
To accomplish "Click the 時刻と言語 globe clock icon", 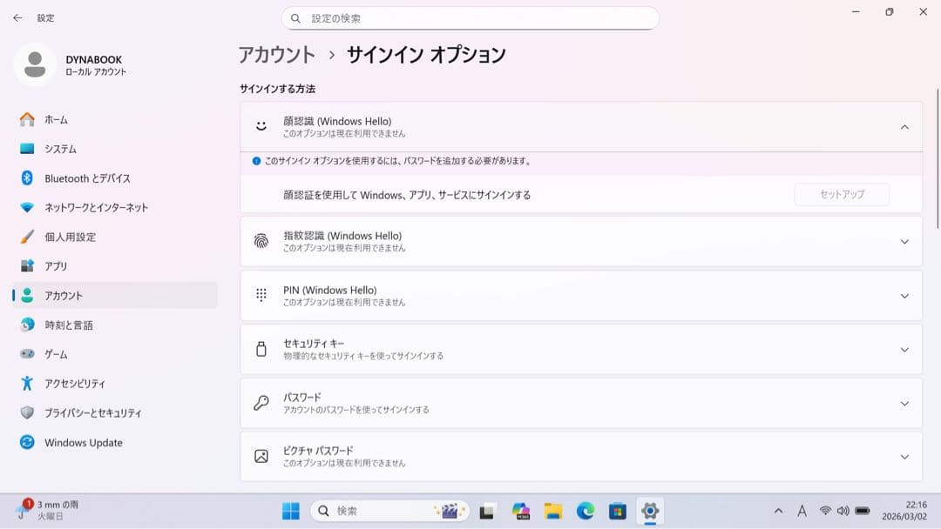I will pyautogui.click(x=27, y=325).
